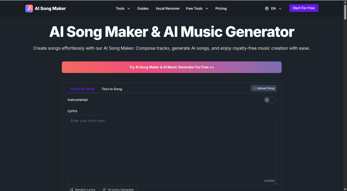
Task: Click the scrollbar up arrow
Action: (345, 2)
